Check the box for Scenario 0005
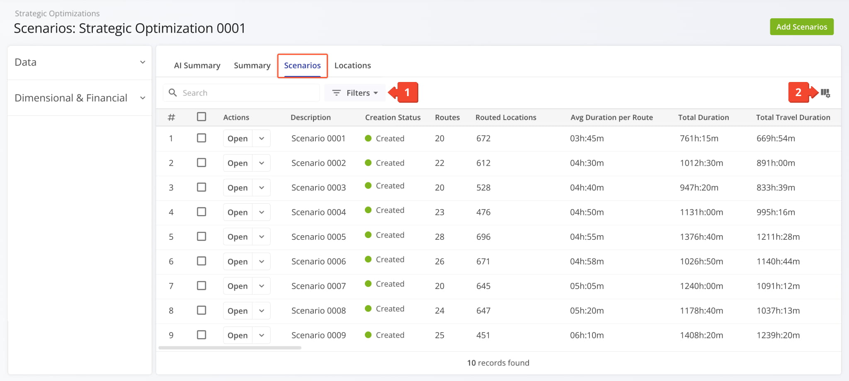The height and width of the screenshot is (381, 849). 201,236
